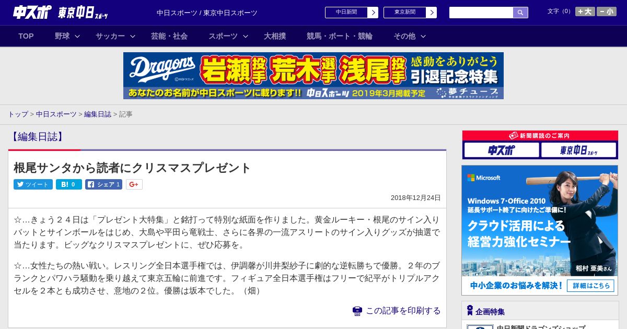
Task: Click the article date 2018年12月24日
Action: coord(416,198)
